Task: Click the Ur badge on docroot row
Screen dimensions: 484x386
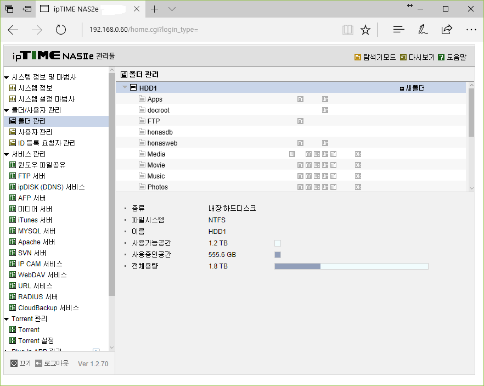Action: pos(325,110)
